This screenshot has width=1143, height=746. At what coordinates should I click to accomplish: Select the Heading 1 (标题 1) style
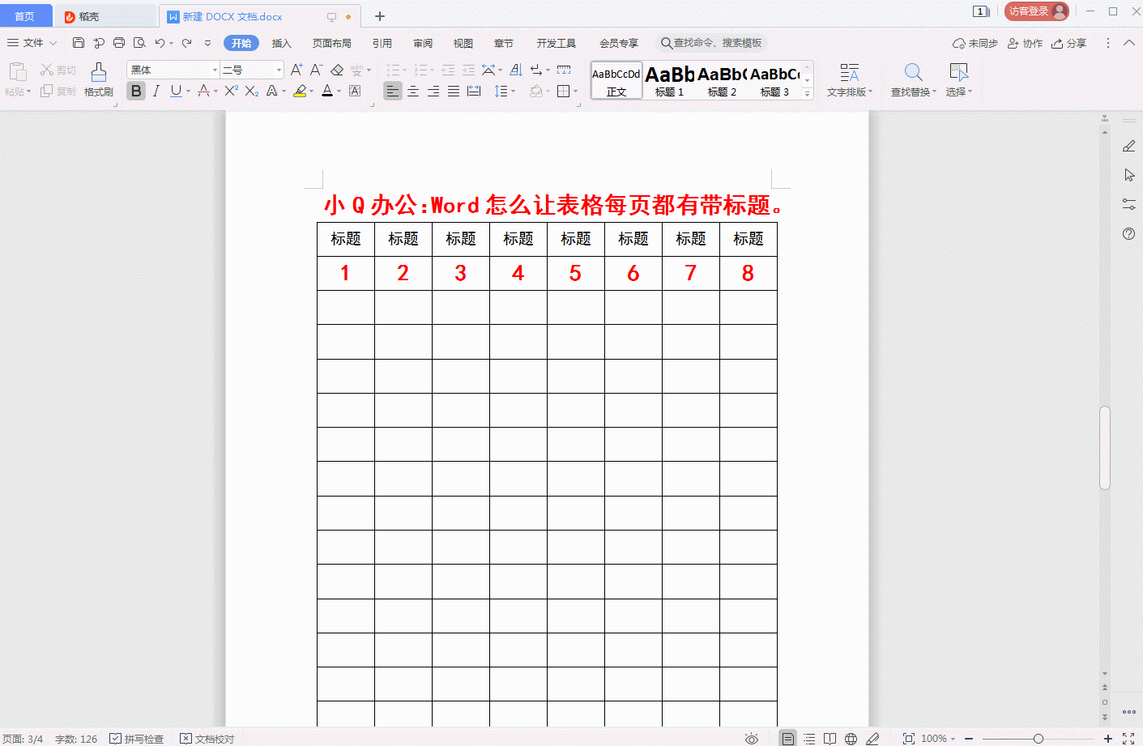pos(670,80)
